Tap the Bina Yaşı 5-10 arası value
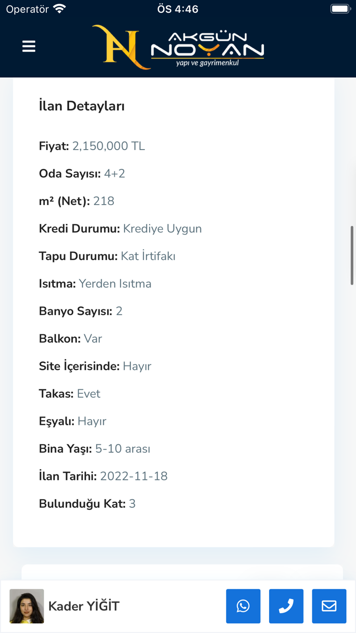Screen dimensions: 356x633 click(124, 448)
